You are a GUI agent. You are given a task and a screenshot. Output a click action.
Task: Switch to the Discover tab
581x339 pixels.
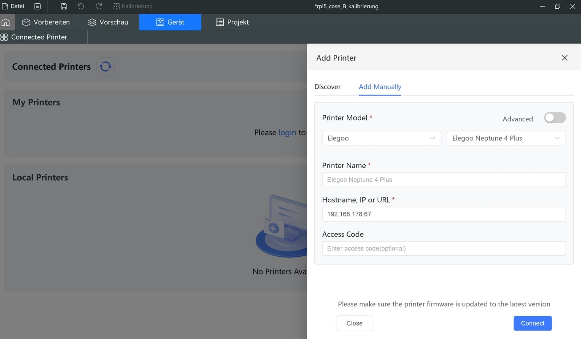pos(328,87)
